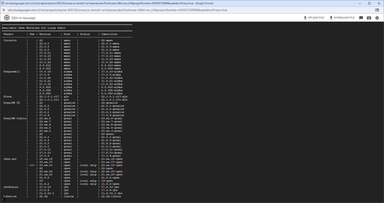Click the 22-amzn identifier

click(106, 41)
